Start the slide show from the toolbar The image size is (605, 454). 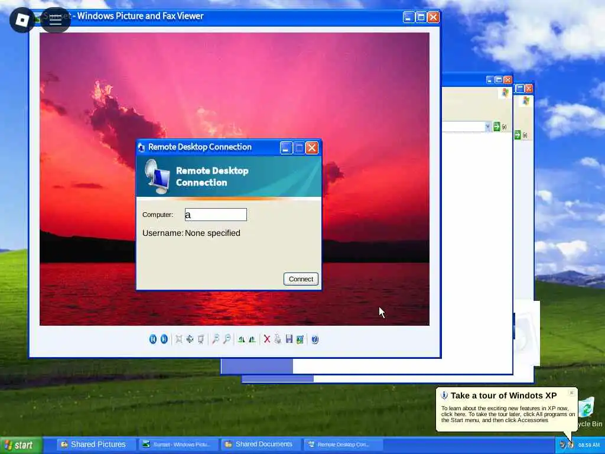201,339
